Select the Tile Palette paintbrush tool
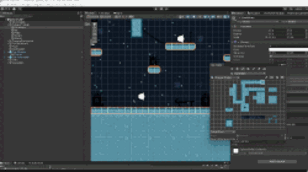Screen dimensions: 308x172 [243, 69]
